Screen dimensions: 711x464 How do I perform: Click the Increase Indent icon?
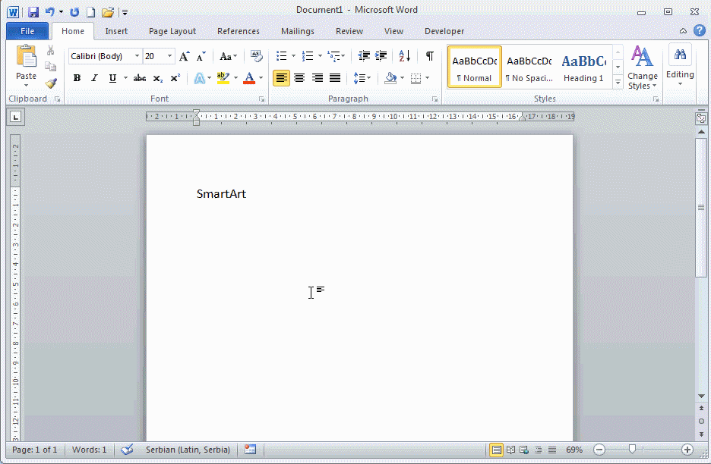pos(381,56)
